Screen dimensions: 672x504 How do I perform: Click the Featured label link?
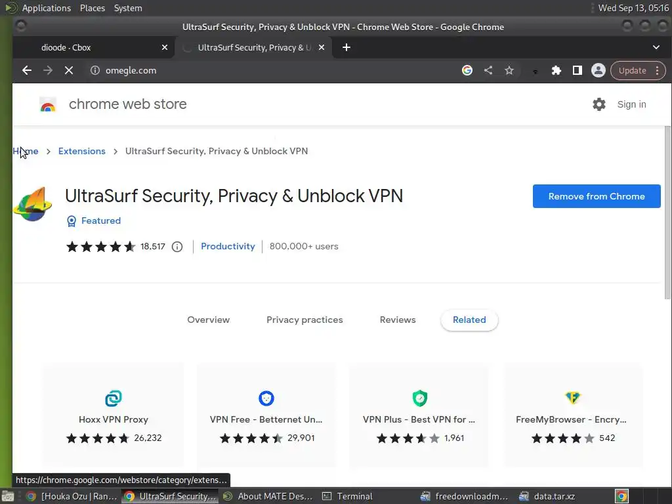pyautogui.click(x=101, y=220)
